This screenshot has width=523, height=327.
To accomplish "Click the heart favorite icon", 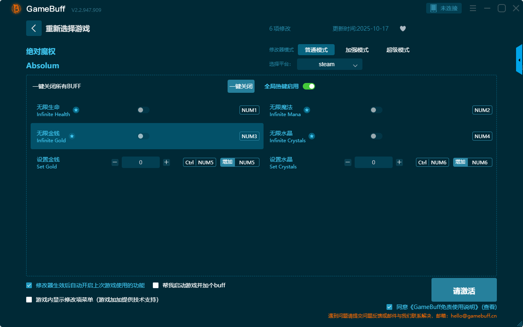I will click(x=402, y=29).
